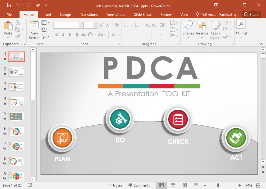This screenshot has height=189, width=266.
Task: Open the Transitions tab
Action: click(89, 15)
